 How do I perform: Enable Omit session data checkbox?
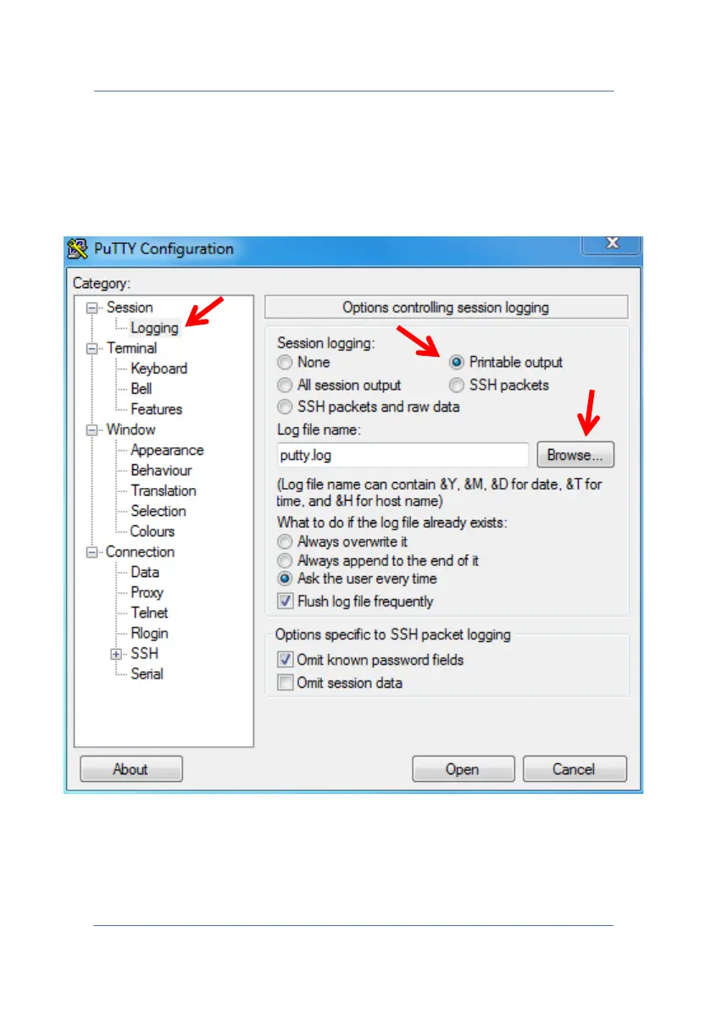click(x=285, y=682)
